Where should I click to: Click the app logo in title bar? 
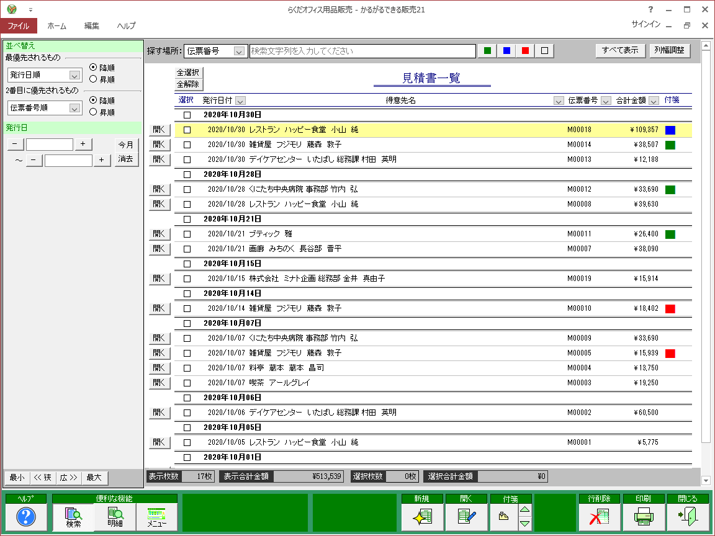click(x=12, y=9)
